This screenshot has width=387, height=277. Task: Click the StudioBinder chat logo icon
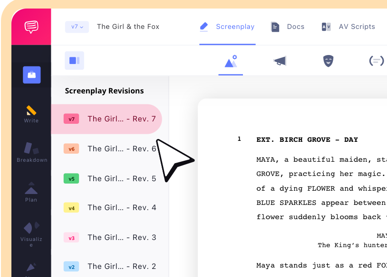(x=31, y=27)
